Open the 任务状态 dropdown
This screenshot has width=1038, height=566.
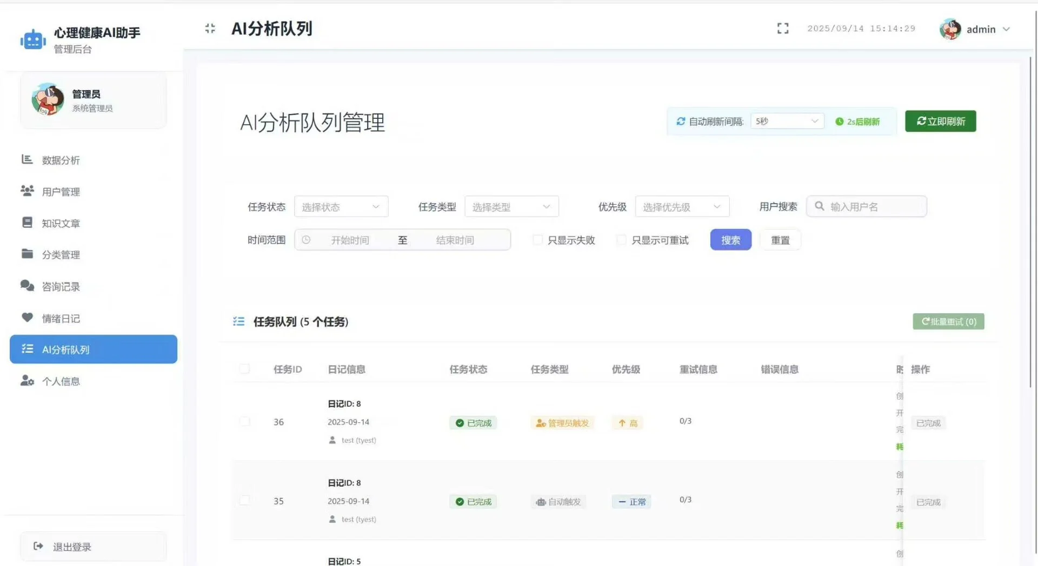pos(341,206)
